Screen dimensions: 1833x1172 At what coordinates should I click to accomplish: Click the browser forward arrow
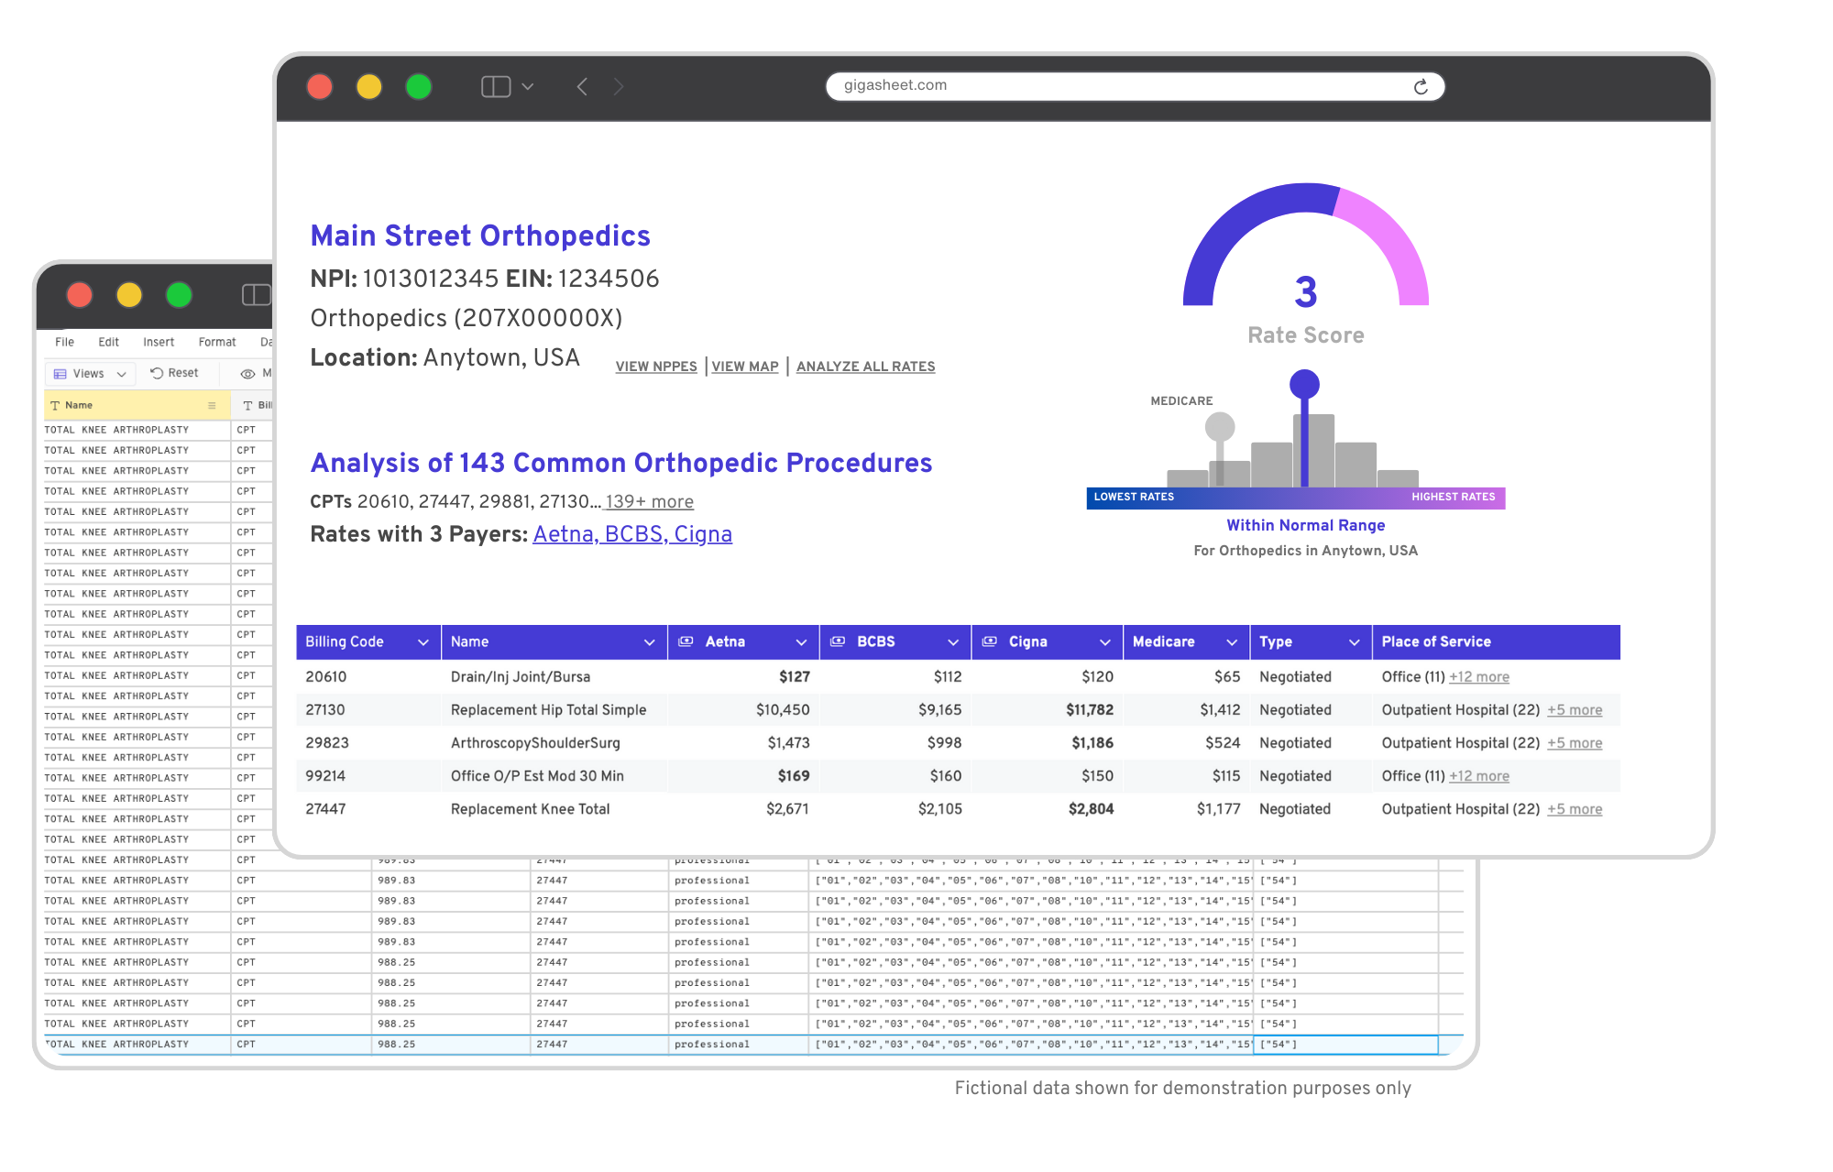click(x=619, y=86)
